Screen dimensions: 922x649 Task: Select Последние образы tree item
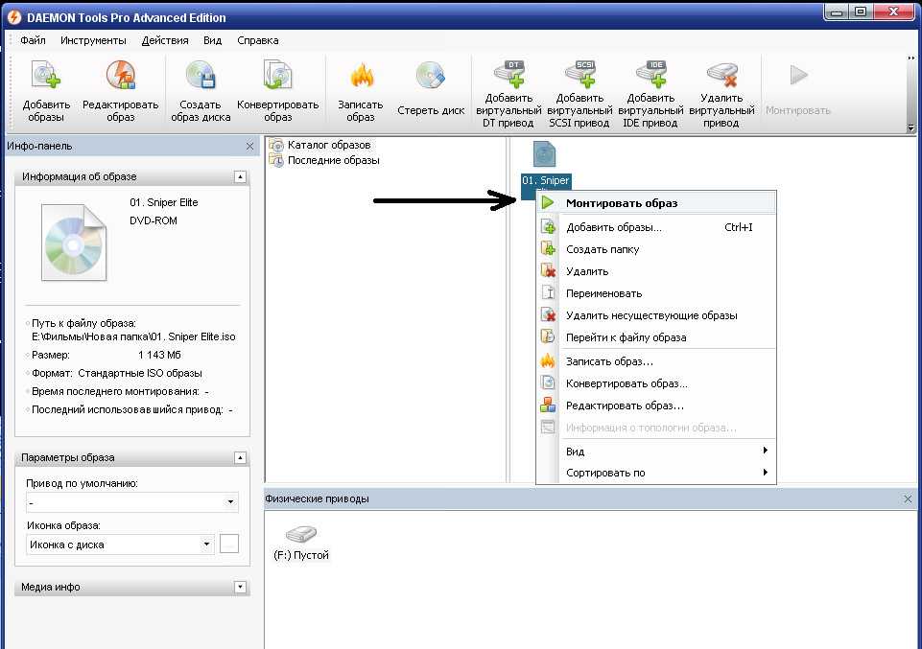point(324,160)
